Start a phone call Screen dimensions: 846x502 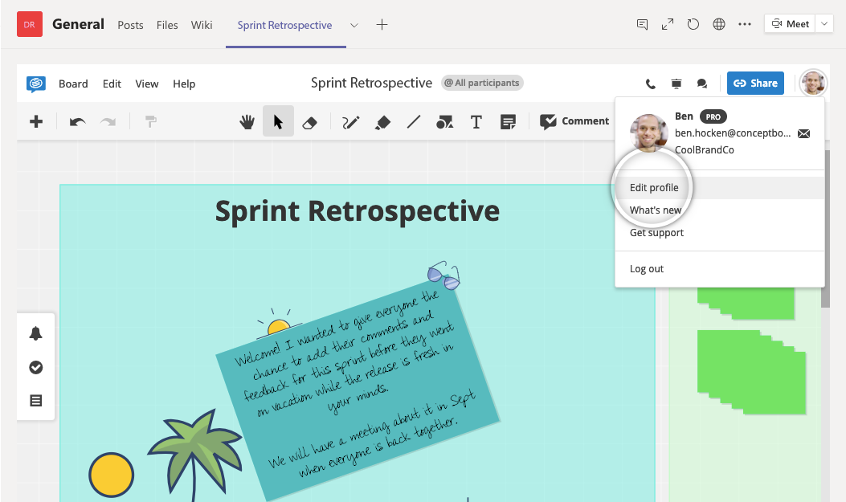tap(651, 84)
